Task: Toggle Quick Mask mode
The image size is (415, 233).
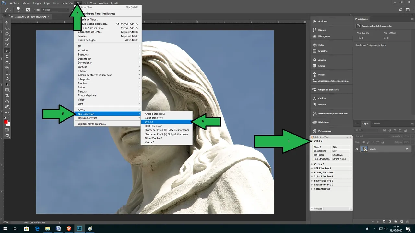Action: pos(7,130)
